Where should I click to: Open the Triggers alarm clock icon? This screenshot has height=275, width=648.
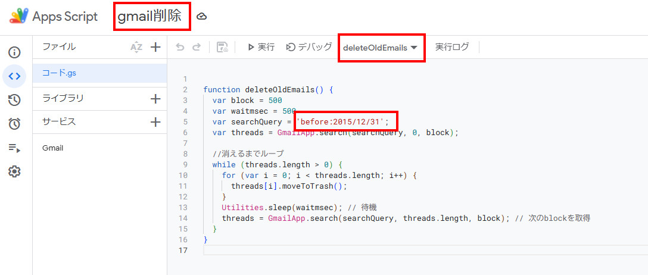coord(14,123)
